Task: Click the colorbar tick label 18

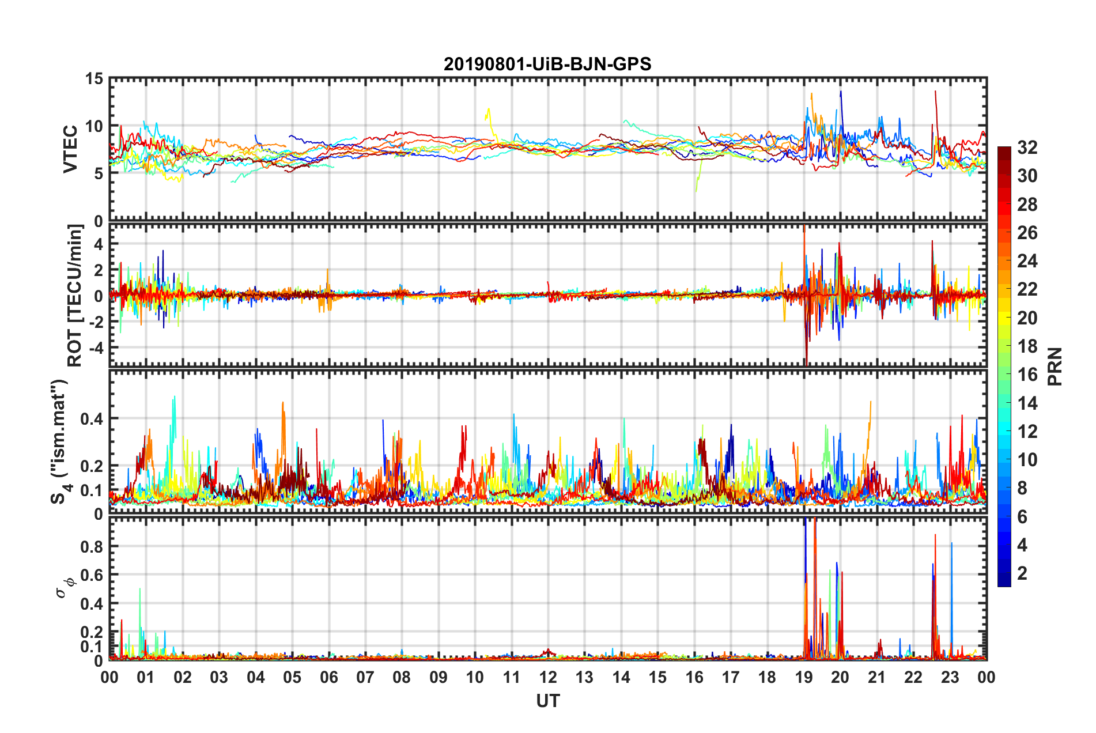Action: click(x=1027, y=346)
